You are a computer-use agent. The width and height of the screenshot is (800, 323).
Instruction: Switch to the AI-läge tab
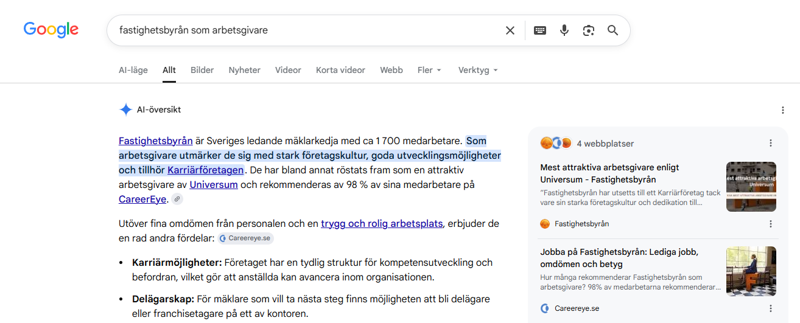[133, 70]
